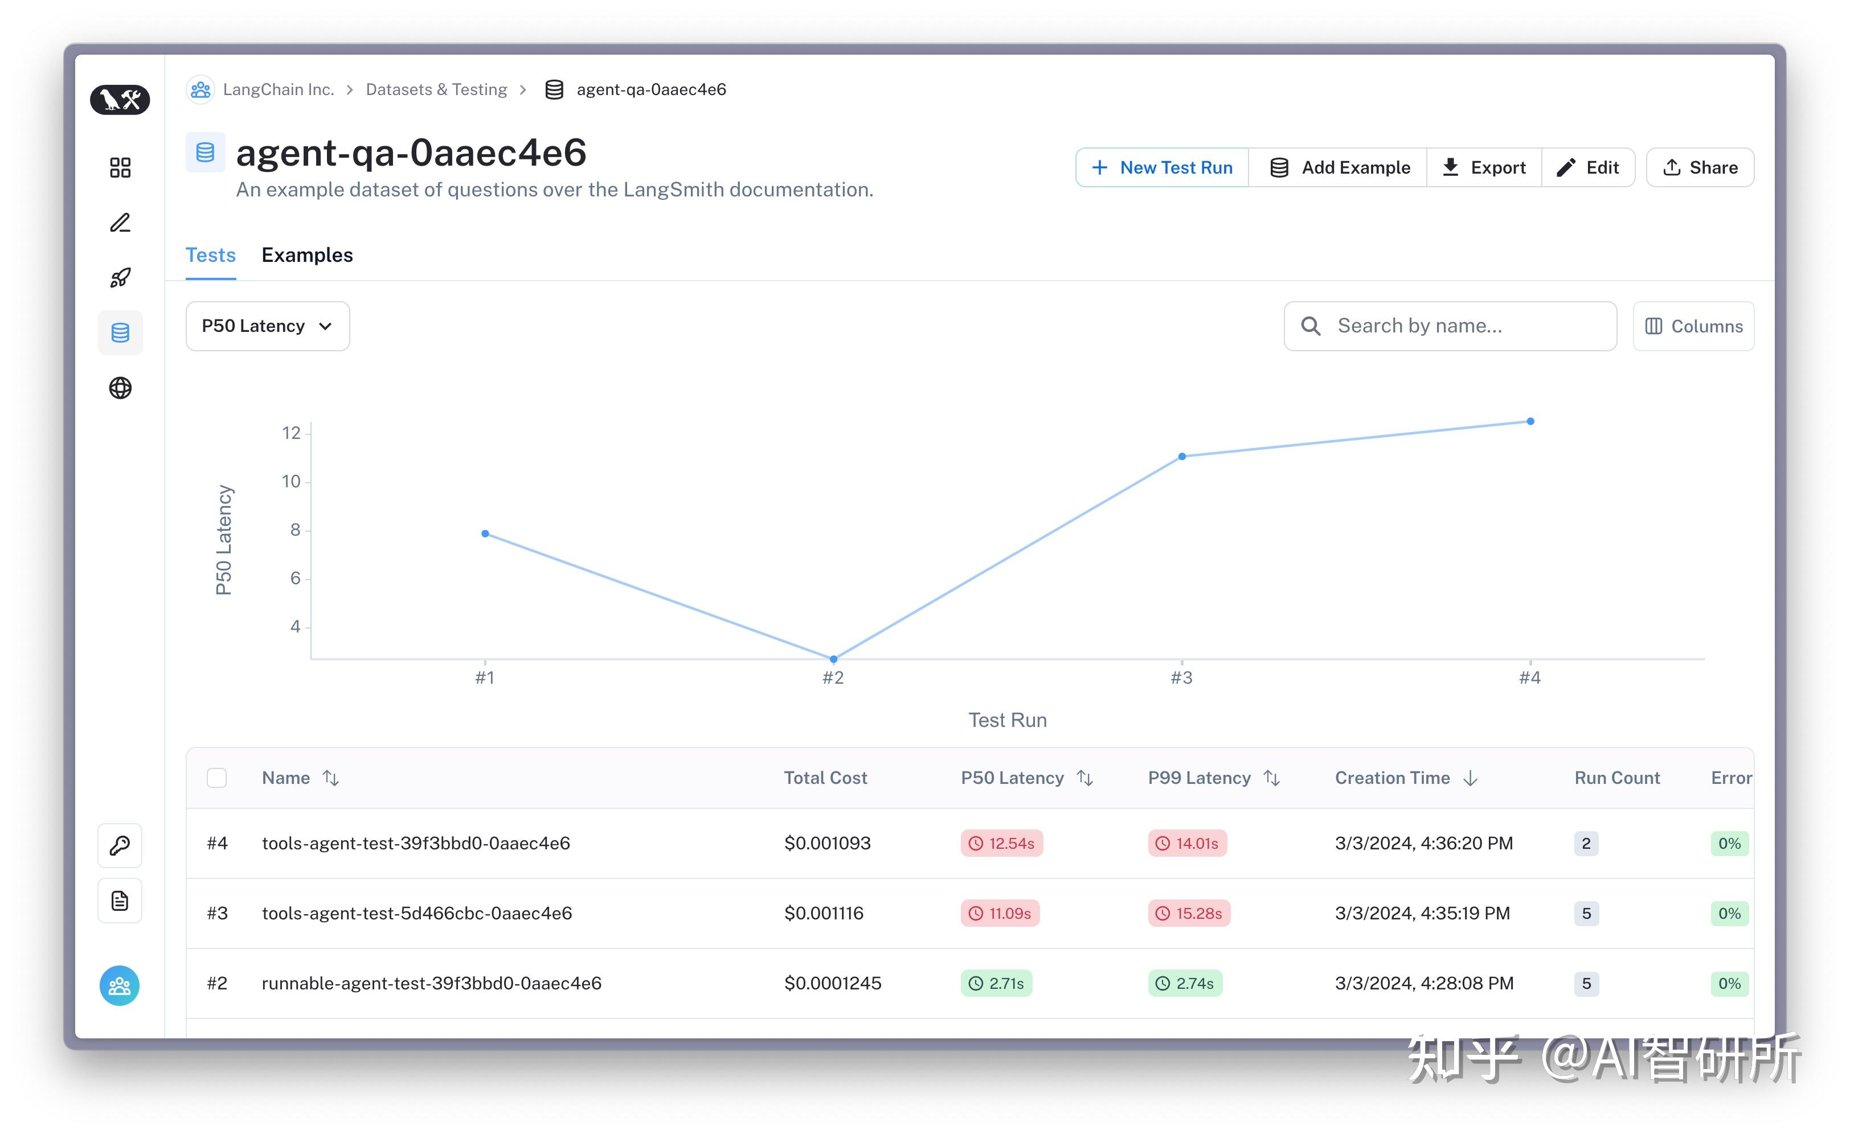The height and width of the screenshot is (1134, 1850).
Task: Click the API keys key icon
Action: tap(120, 846)
